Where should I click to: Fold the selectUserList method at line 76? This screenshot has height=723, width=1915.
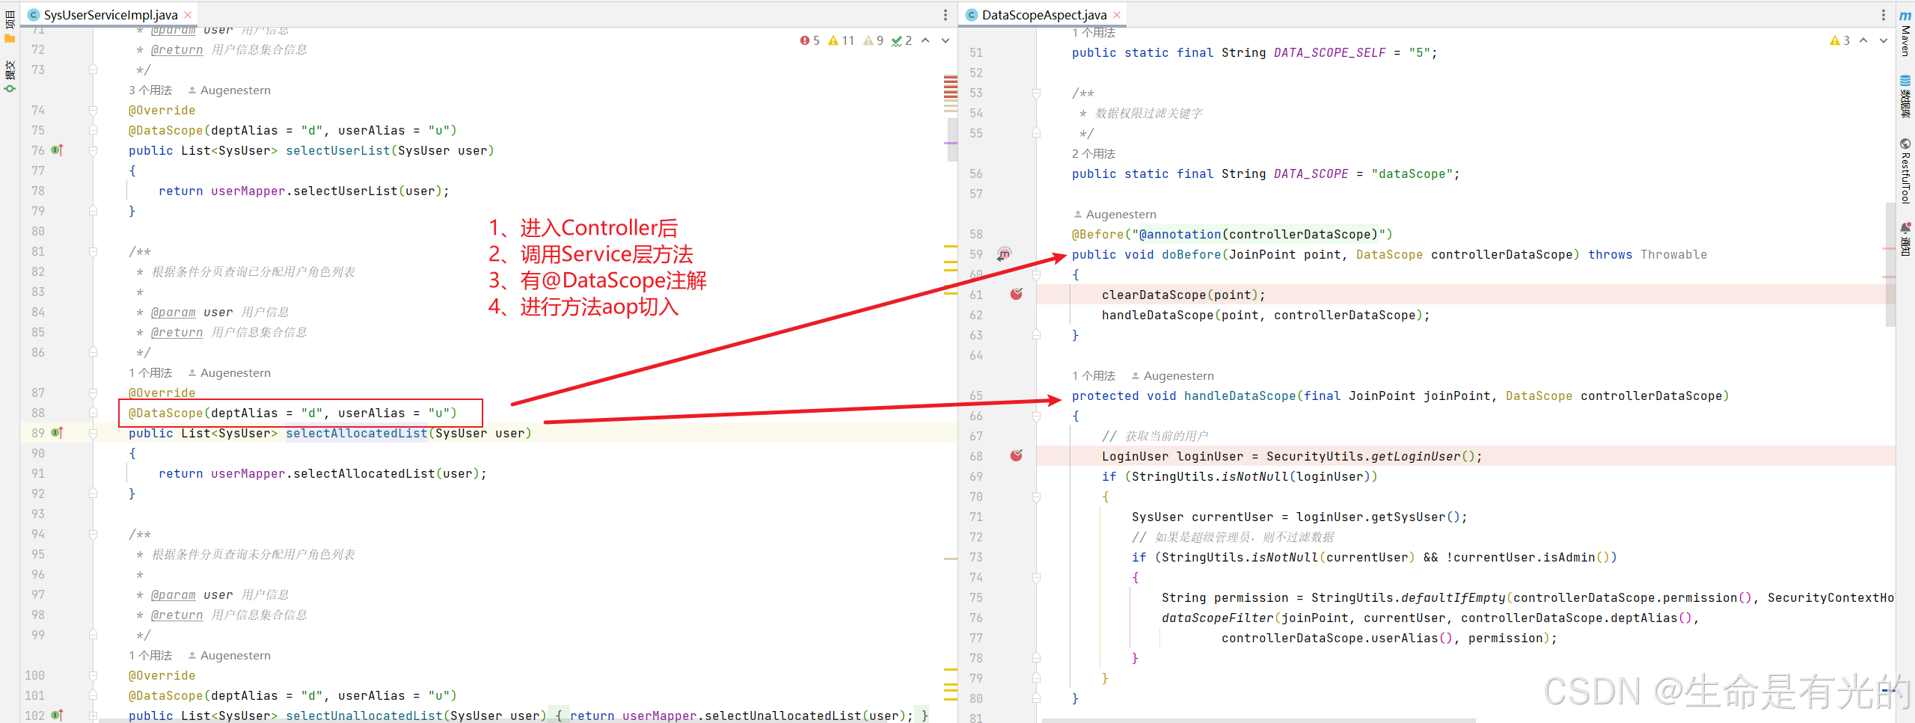[94, 150]
